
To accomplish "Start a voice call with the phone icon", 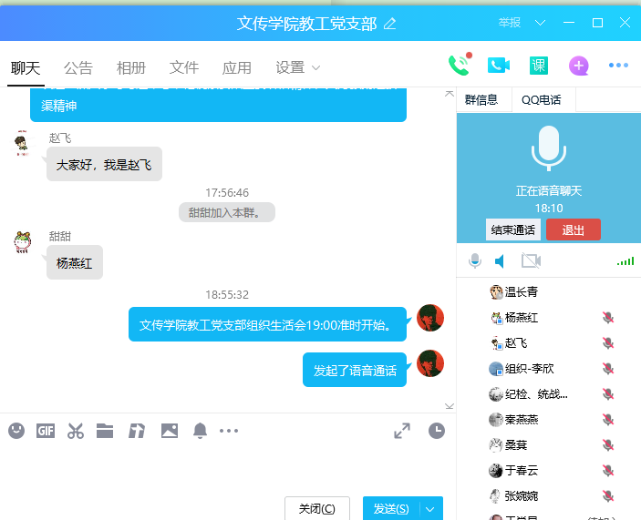I will click(x=459, y=65).
